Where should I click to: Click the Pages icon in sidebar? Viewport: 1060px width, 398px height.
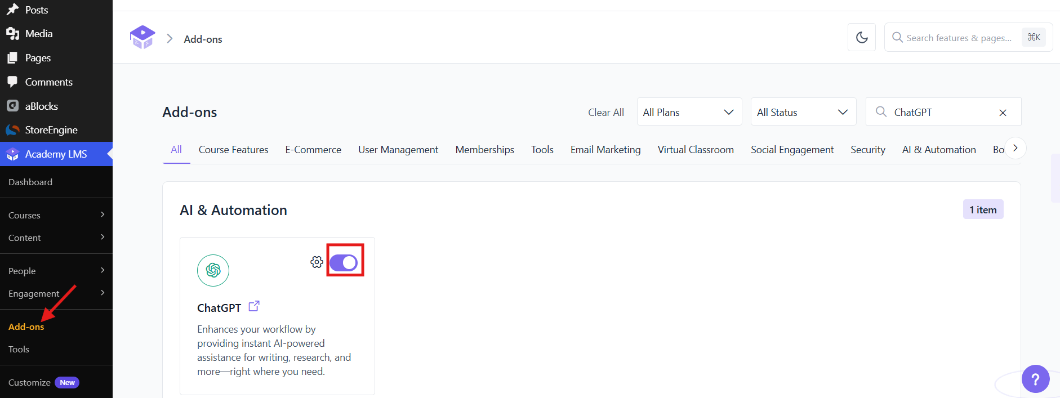pos(12,58)
